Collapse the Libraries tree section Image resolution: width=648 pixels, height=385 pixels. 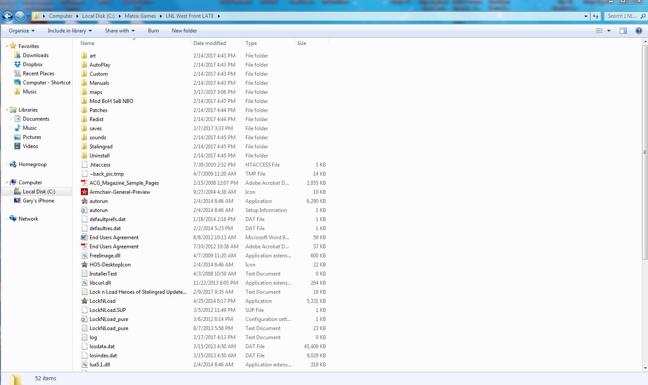[x=6, y=110]
